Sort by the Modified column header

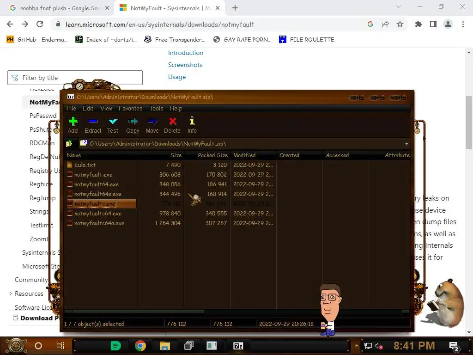point(253,155)
